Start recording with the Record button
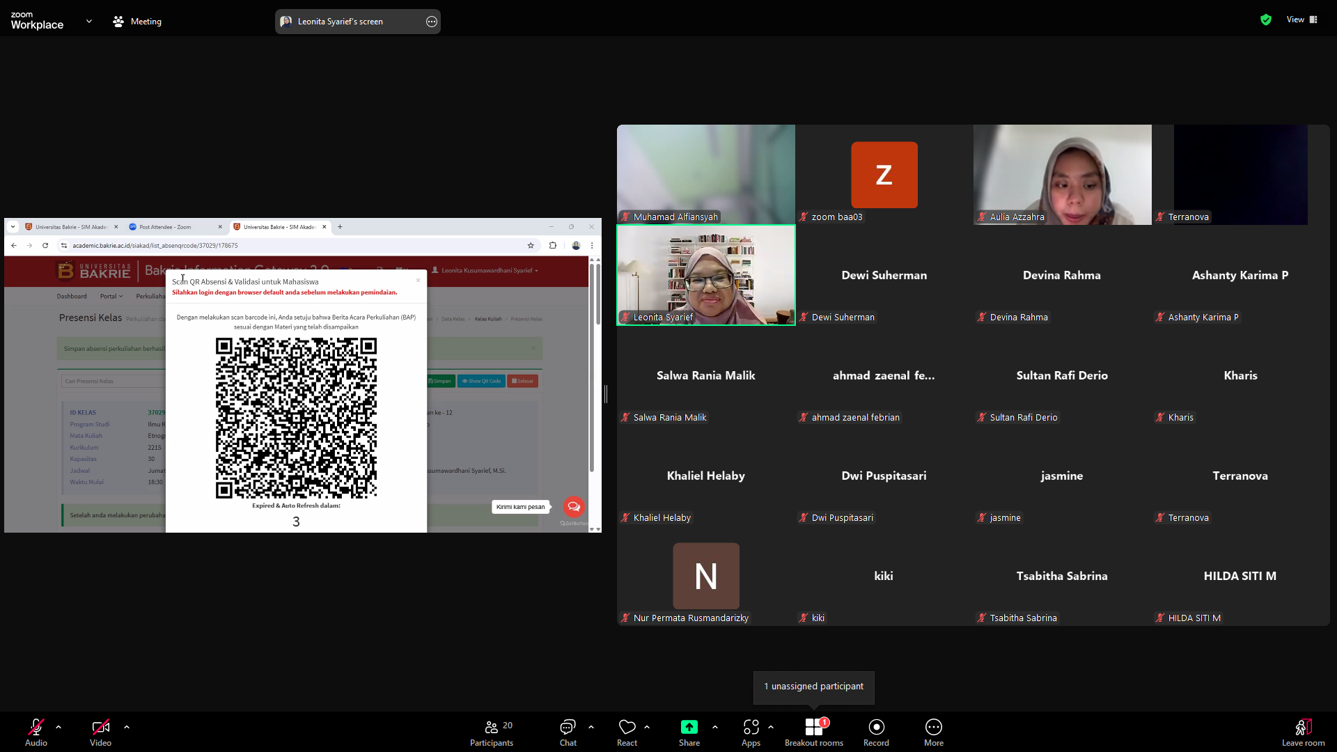Viewport: 1337px width, 752px height. (876, 732)
